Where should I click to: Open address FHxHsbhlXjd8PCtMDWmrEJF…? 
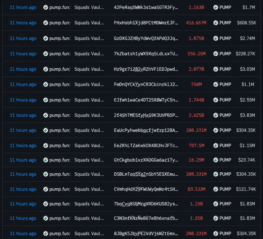tap(146, 23)
